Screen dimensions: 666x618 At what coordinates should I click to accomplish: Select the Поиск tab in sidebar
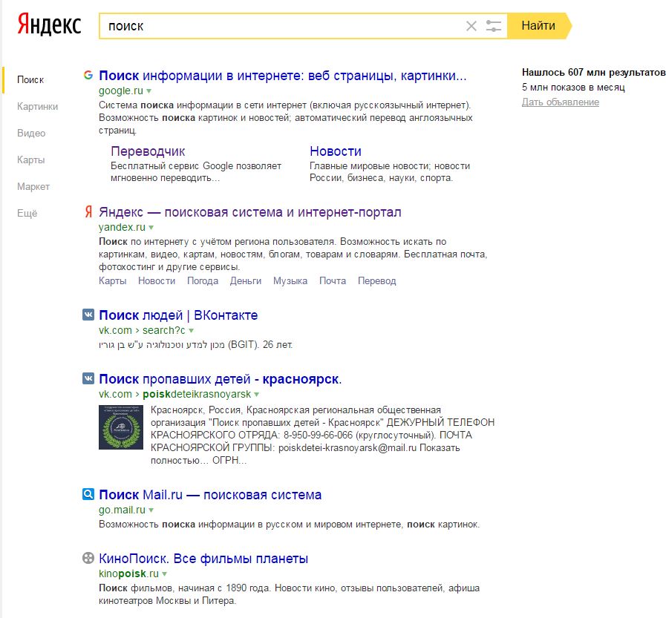(30, 80)
